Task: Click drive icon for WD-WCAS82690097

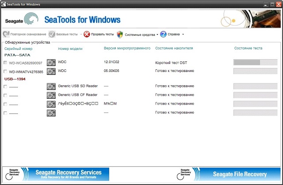Action: (x=51, y=62)
